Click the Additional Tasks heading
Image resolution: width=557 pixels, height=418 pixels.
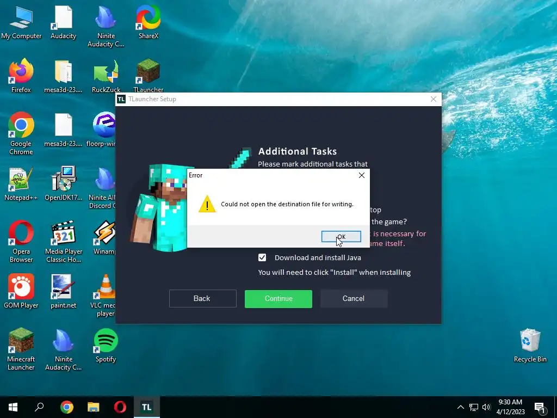(x=298, y=151)
